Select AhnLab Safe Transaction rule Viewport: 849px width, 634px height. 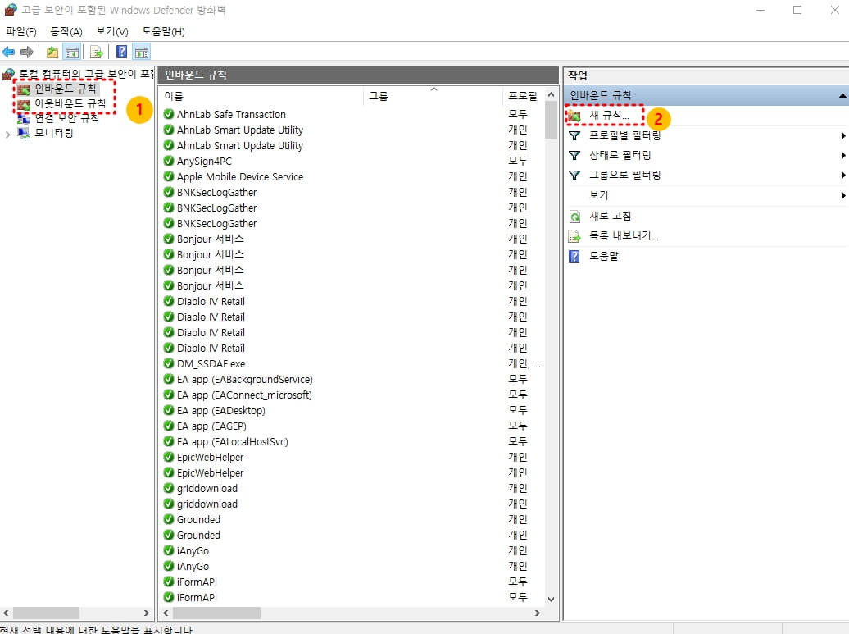(x=231, y=114)
